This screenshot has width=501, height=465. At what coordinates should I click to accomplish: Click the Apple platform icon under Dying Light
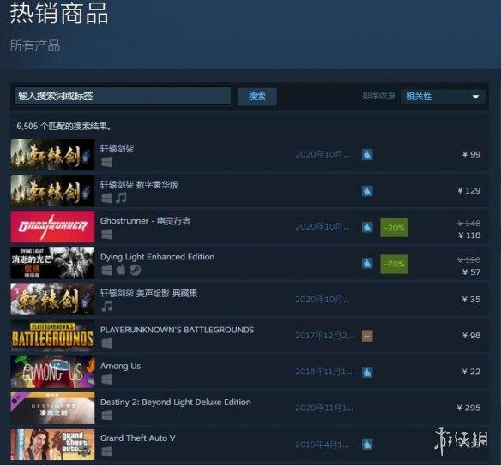tap(121, 270)
